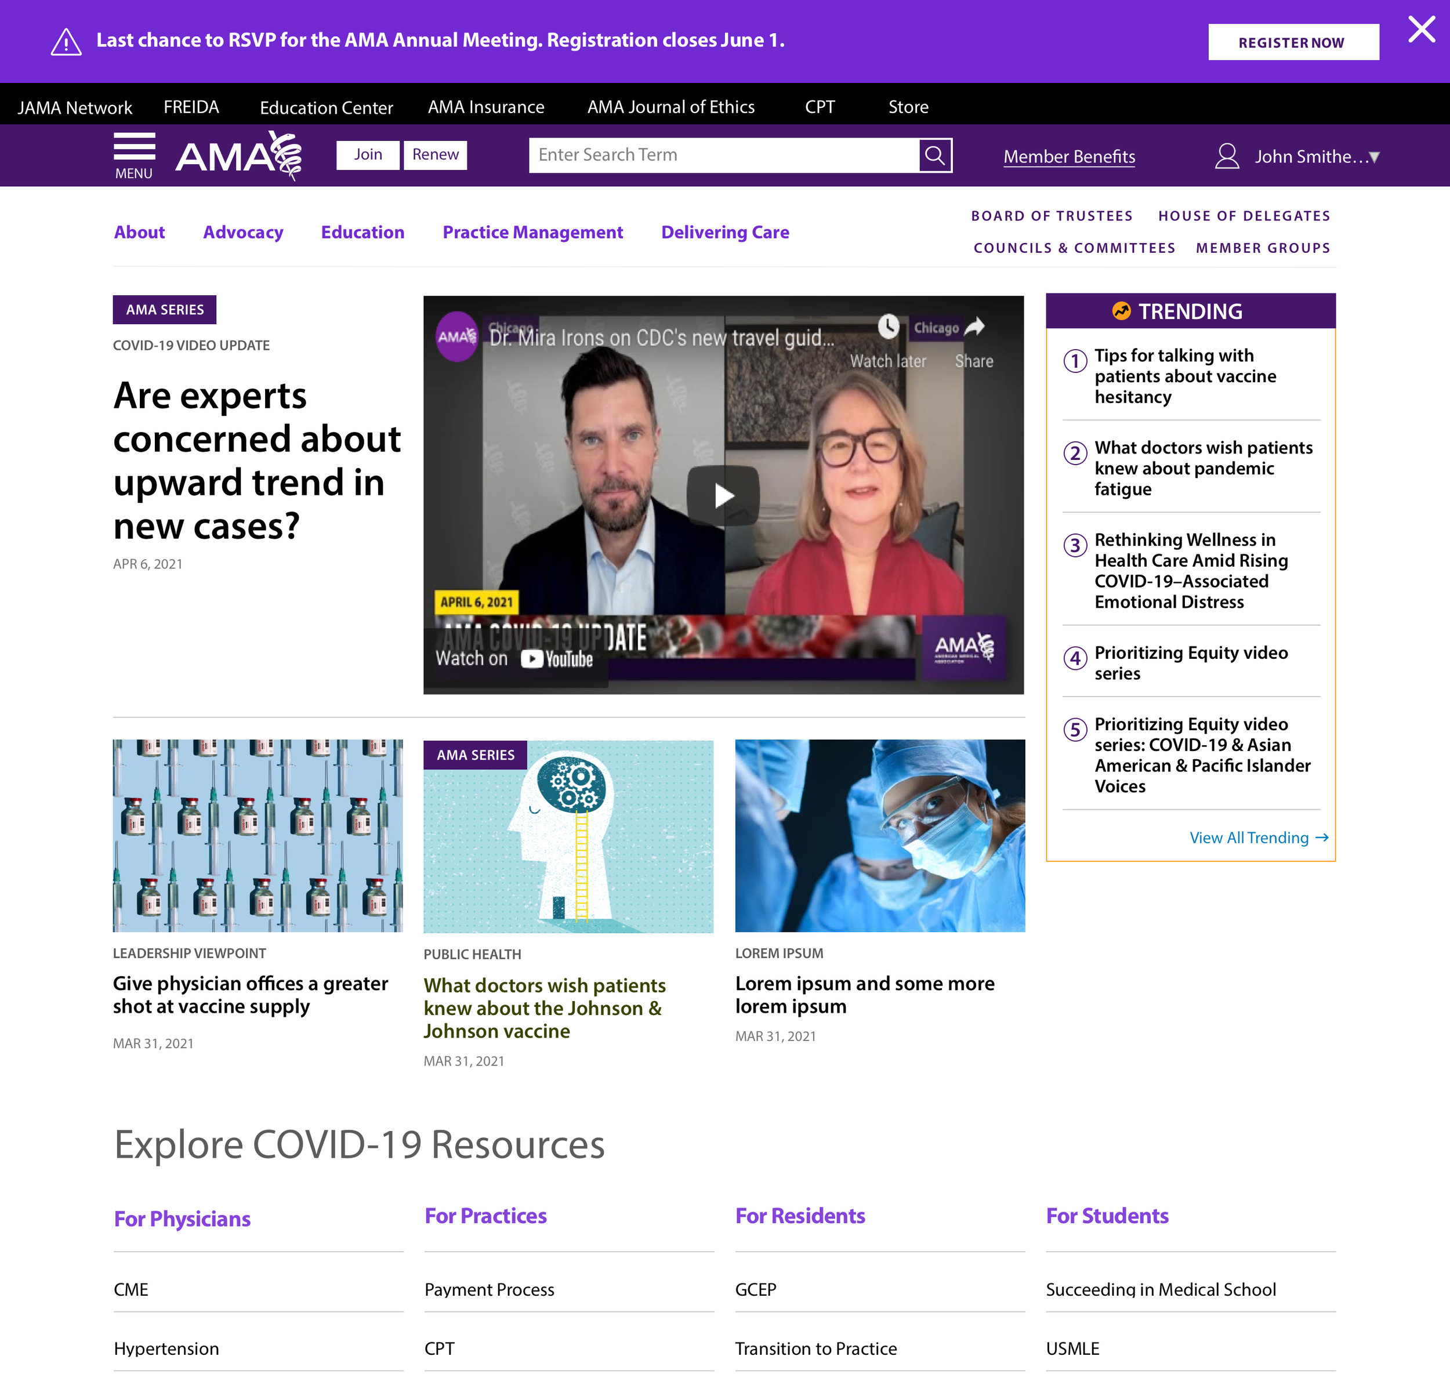This screenshot has height=1374, width=1450.
Task: Dismiss the RSVP reminder banner
Action: (x=1422, y=30)
